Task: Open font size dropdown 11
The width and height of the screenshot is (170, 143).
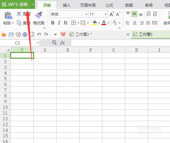Action: pos(105,14)
